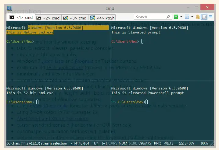Expand new console dropdown arrow
Viewport: 219px width, 150px height.
[181, 17]
